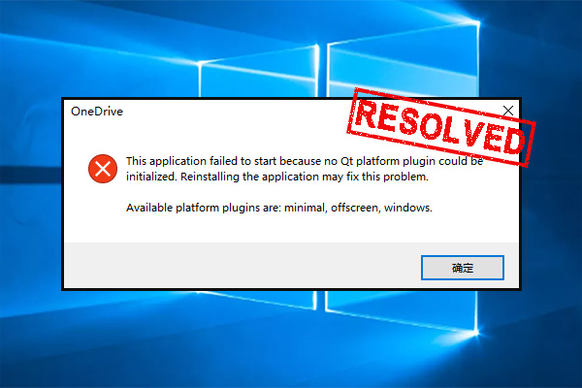Viewport: 582px width, 388px height.
Task: Click the top-right pane of Windows logo wallpaper
Action: click(403, 63)
